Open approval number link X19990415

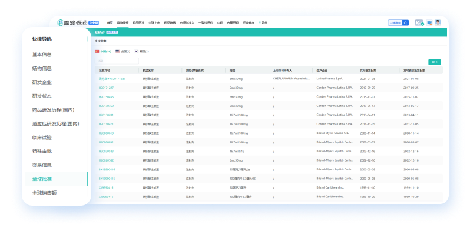click(x=106, y=197)
